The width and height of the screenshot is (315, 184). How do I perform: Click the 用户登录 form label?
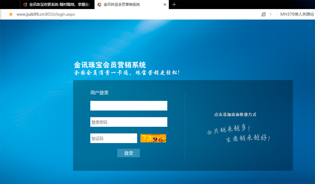99,93
